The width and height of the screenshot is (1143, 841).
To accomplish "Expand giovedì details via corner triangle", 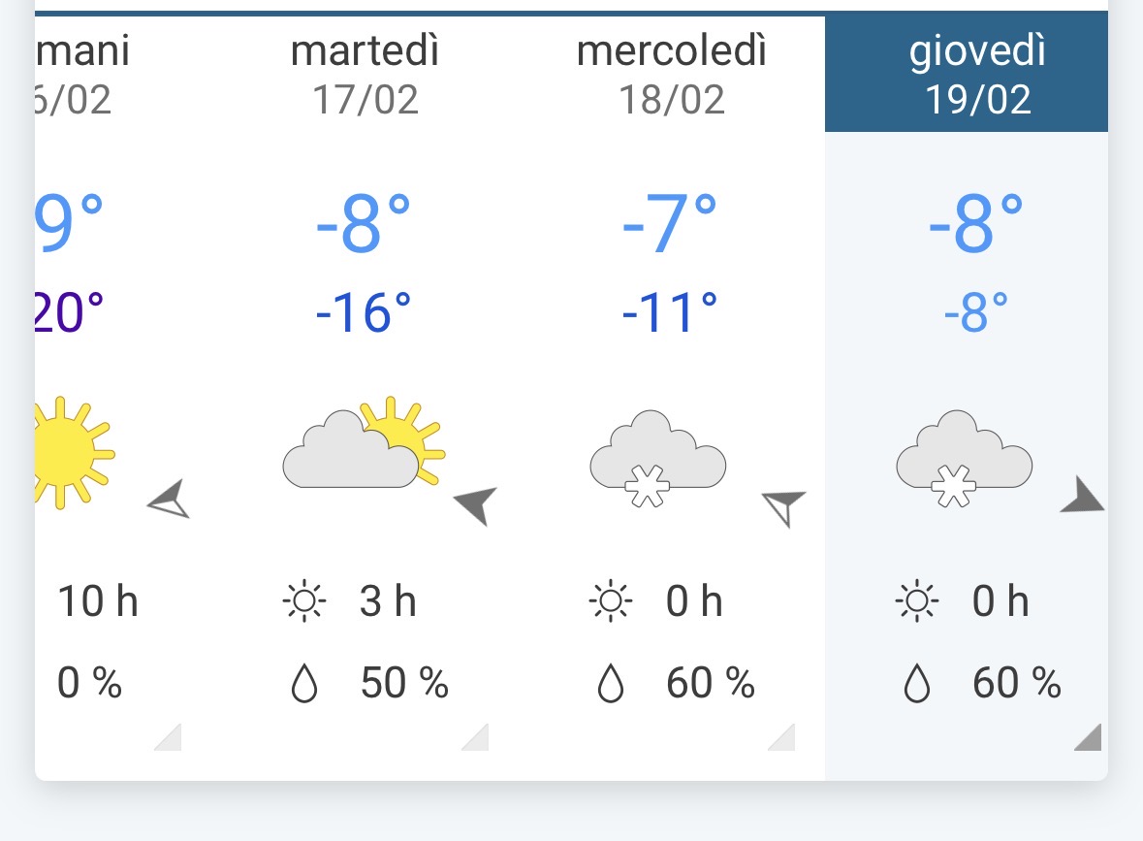I will click(x=1089, y=738).
